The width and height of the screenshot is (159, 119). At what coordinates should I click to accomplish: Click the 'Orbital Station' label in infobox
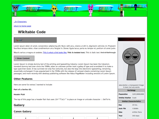coord(125,98)
